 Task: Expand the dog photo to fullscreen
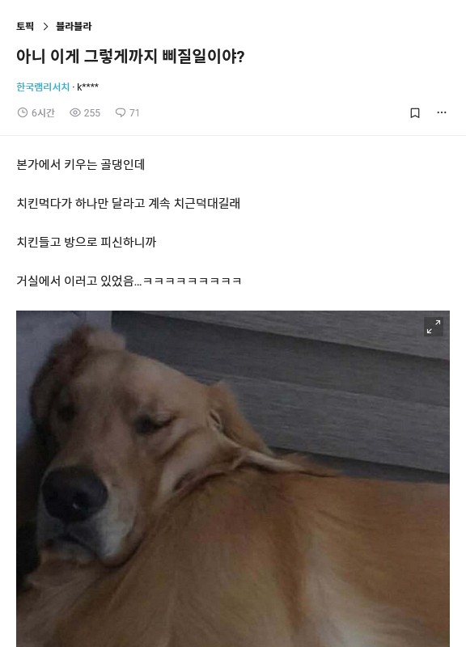point(434,327)
